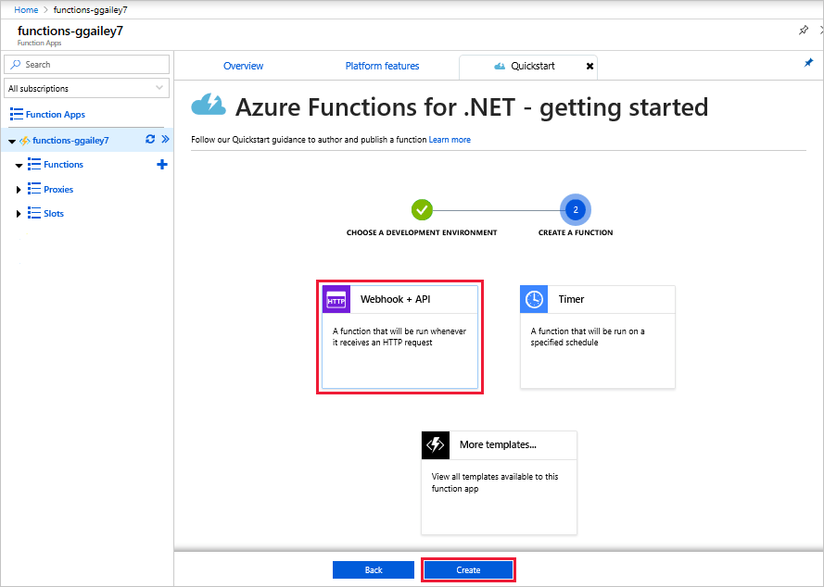Click the "Function Apps" subtitle under the page title
Screen dimensions: 824x587
coord(40,44)
